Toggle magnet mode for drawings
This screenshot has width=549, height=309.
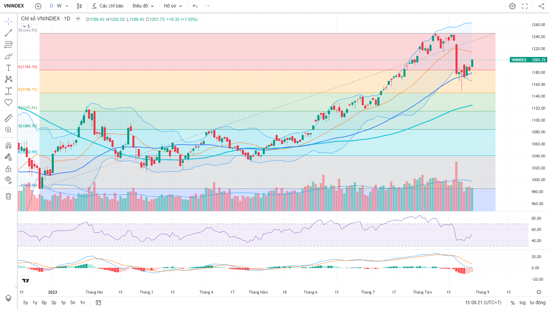click(x=9, y=145)
